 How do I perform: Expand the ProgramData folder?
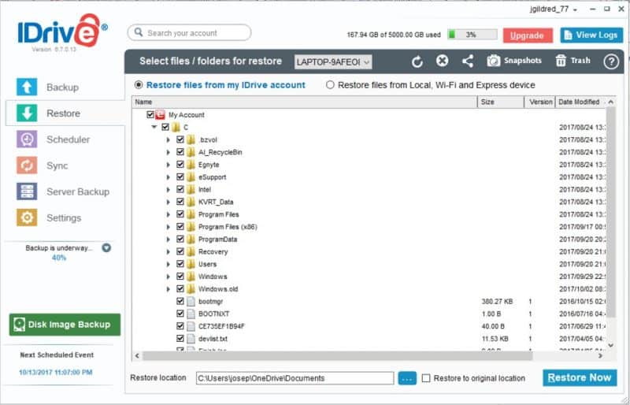tap(168, 240)
